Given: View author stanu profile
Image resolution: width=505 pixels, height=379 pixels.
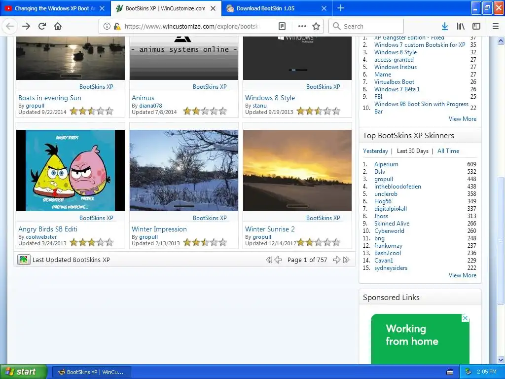Looking at the screenshot, I should click(259, 106).
